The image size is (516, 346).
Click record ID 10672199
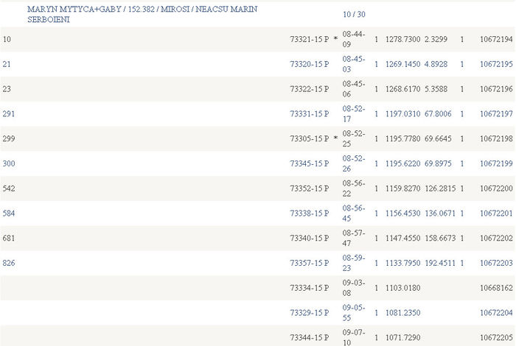pyautogui.click(x=495, y=163)
